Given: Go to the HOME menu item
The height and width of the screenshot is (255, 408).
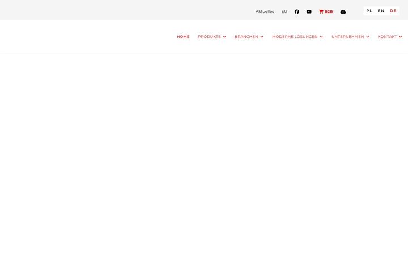Looking at the screenshot, I should (183, 37).
